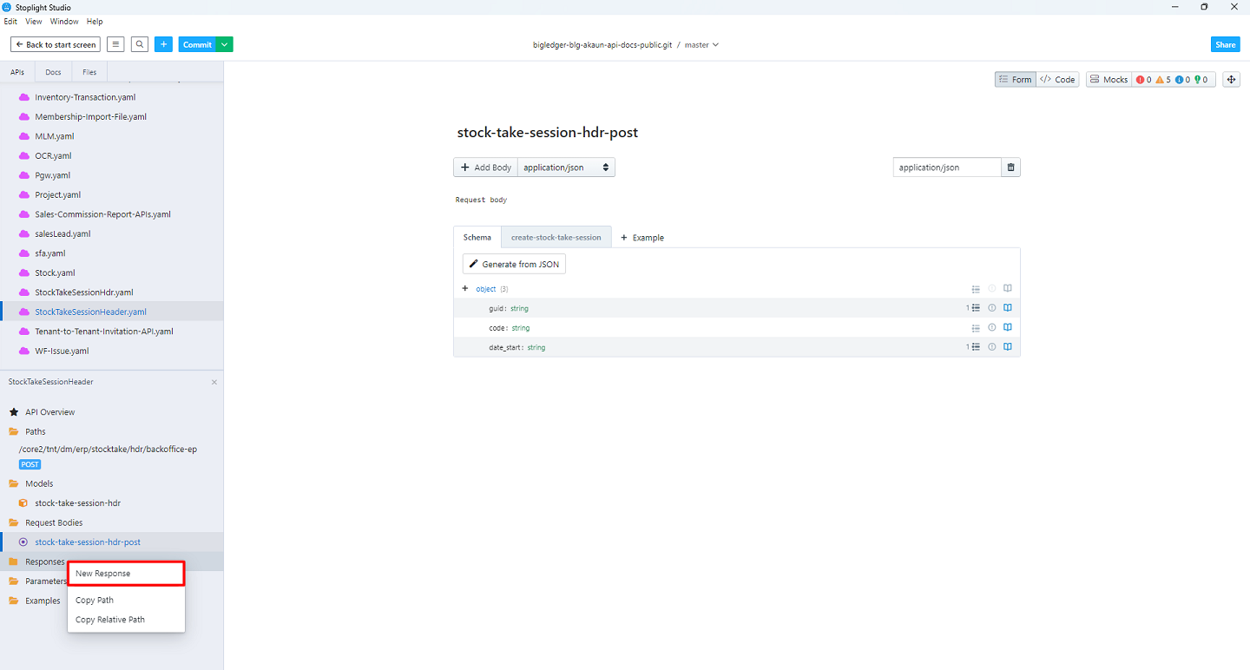Image resolution: width=1250 pixels, height=670 pixels.
Task: Open description book icon for date_start row
Action: point(1008,347)
